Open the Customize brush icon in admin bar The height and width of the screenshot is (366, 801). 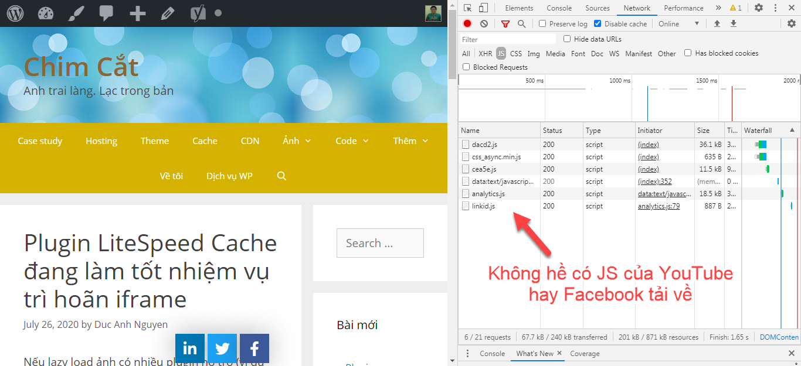point(76,13)
